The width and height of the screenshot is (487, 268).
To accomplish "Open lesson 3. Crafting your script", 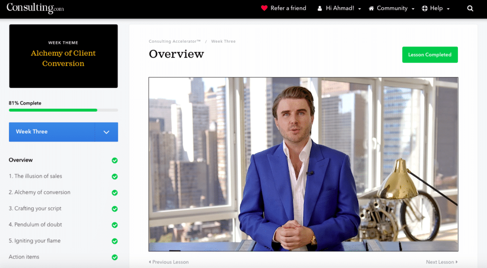I will coord(35,209).
